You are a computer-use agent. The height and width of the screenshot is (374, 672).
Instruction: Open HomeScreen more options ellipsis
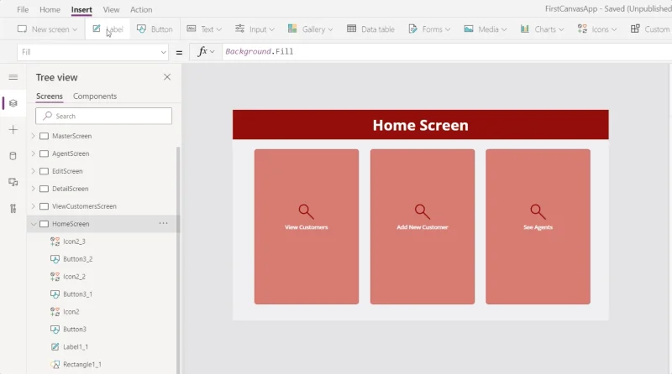pyautogui.click(x=163, y=223)
